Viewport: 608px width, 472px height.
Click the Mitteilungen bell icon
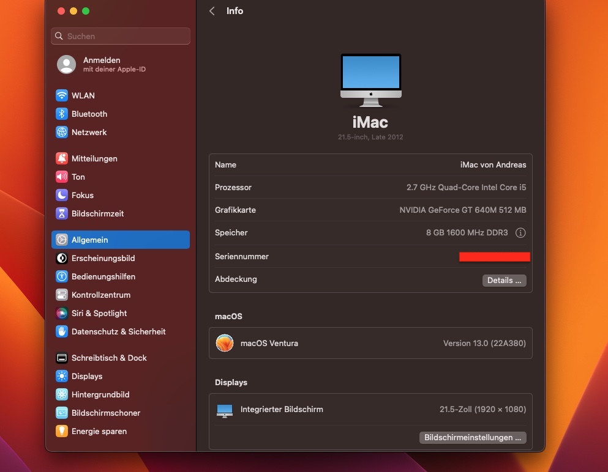pyautogui.click(x=62, y=158)
